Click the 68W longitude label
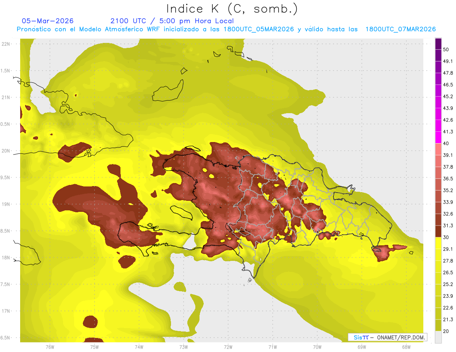Viewport: 456px width, 352px height. (x=406, y=347)
